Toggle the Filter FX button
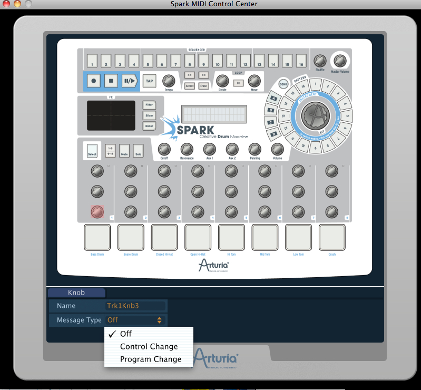The width and height of the screenshot is (421, 390). coord(149,105)
